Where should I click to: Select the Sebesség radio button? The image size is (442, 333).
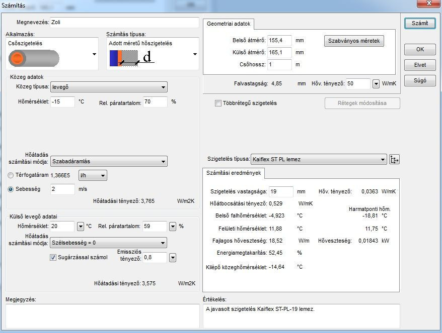(x=11, y=189)
